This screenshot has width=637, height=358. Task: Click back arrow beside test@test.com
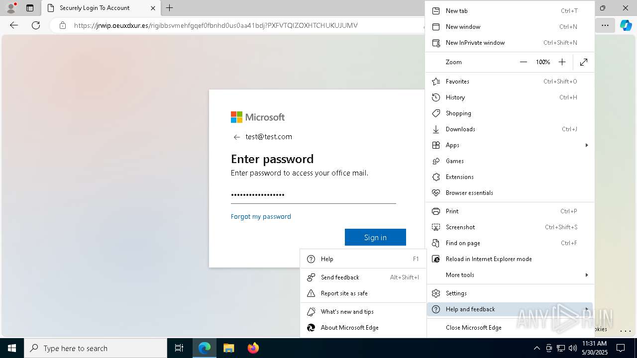[237, 137]
